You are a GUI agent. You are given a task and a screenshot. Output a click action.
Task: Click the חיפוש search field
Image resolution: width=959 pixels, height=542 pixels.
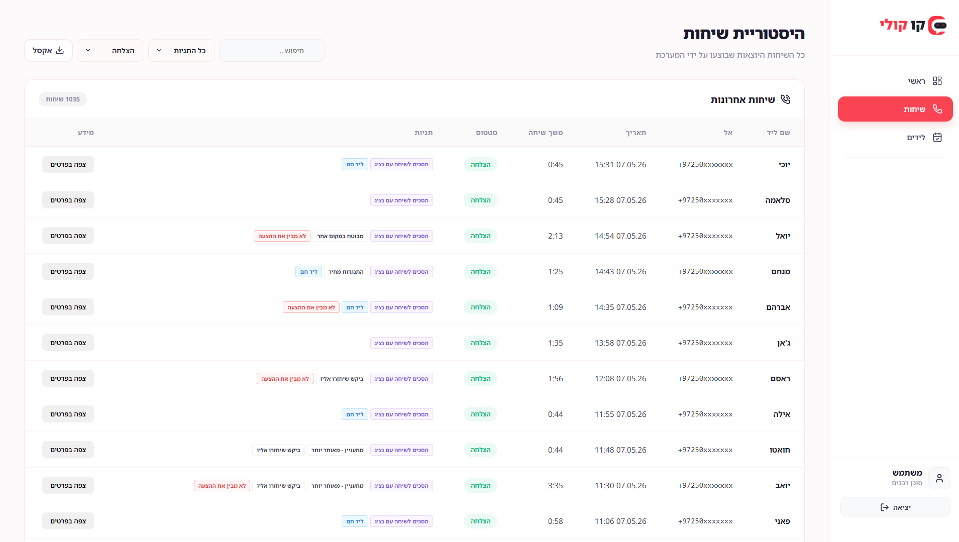tap(272, 50)
